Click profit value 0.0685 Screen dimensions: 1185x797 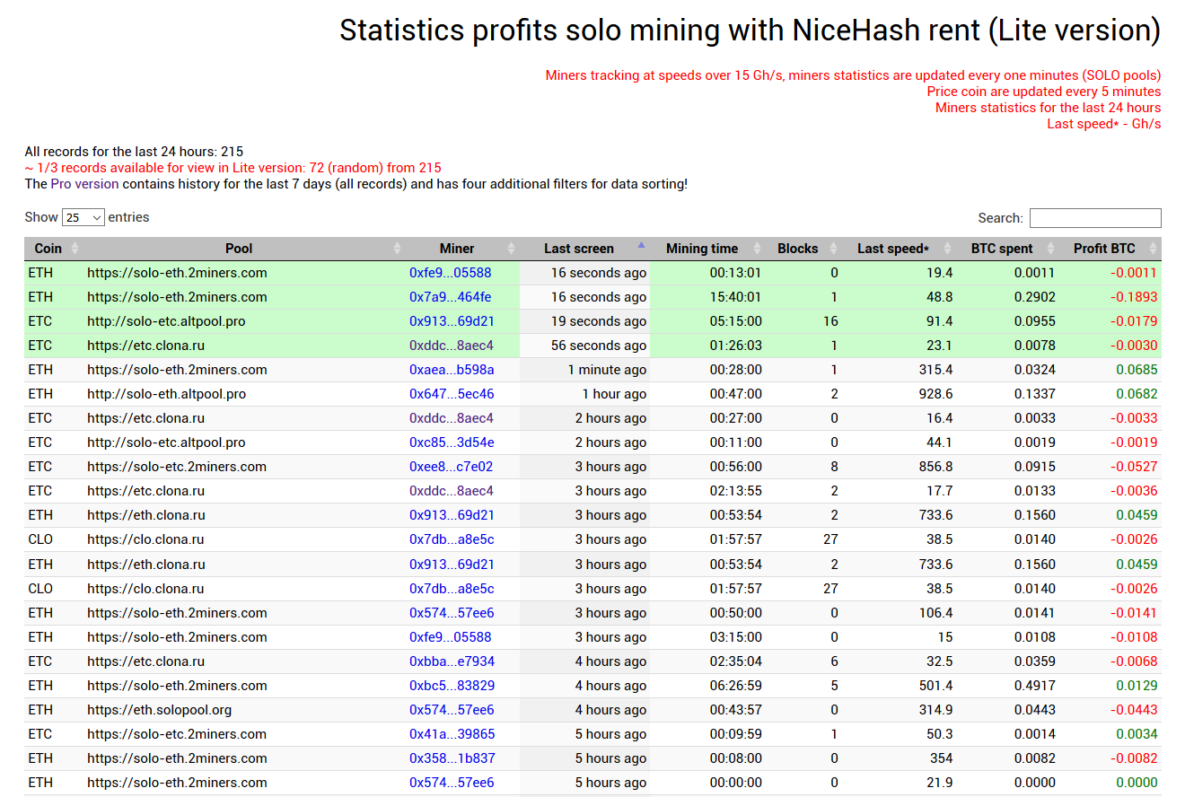pyautogui.click(x=1136, y=370)
